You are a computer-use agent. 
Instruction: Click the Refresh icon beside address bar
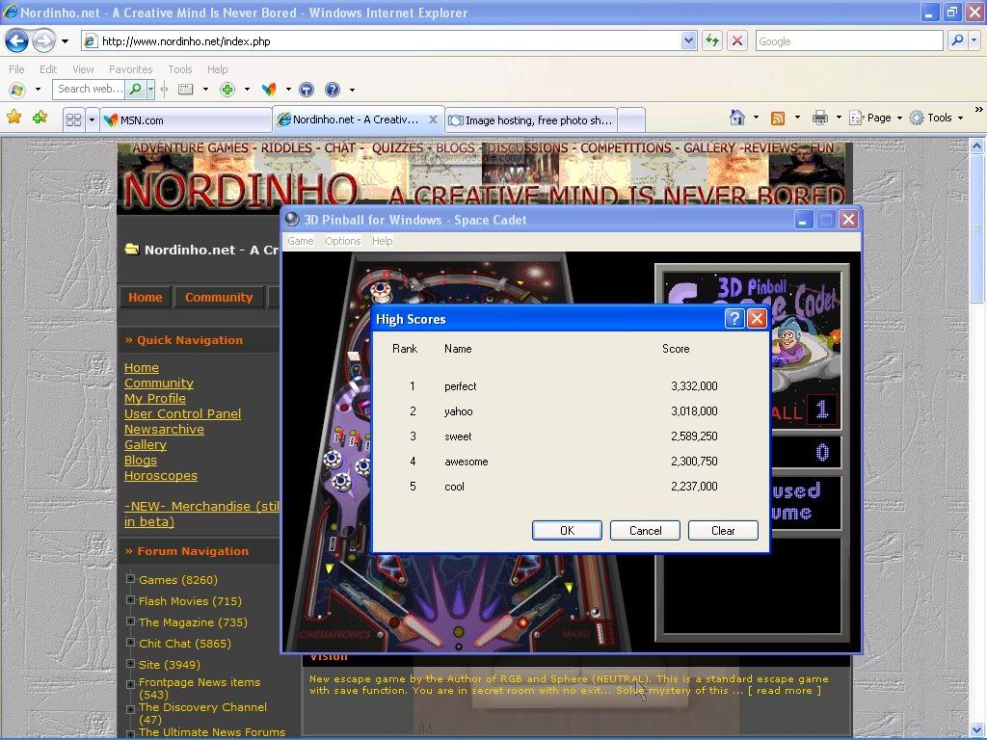point(712,40)
